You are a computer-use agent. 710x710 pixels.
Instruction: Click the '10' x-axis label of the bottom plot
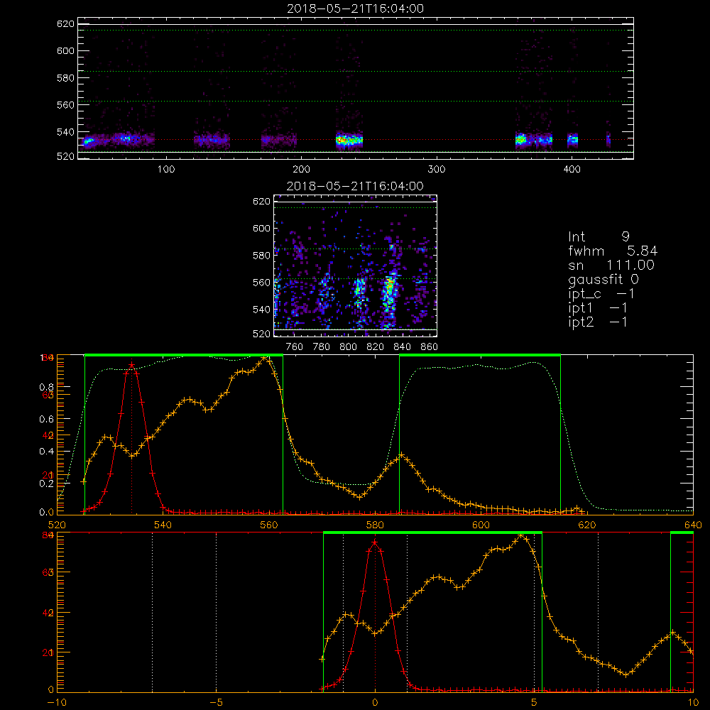[x=693, y=702]
